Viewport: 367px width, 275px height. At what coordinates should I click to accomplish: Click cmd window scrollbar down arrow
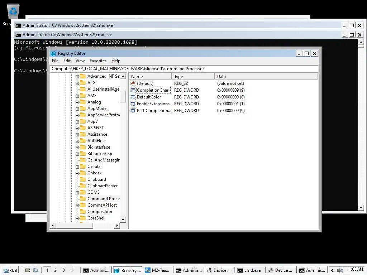coord(361,208)
